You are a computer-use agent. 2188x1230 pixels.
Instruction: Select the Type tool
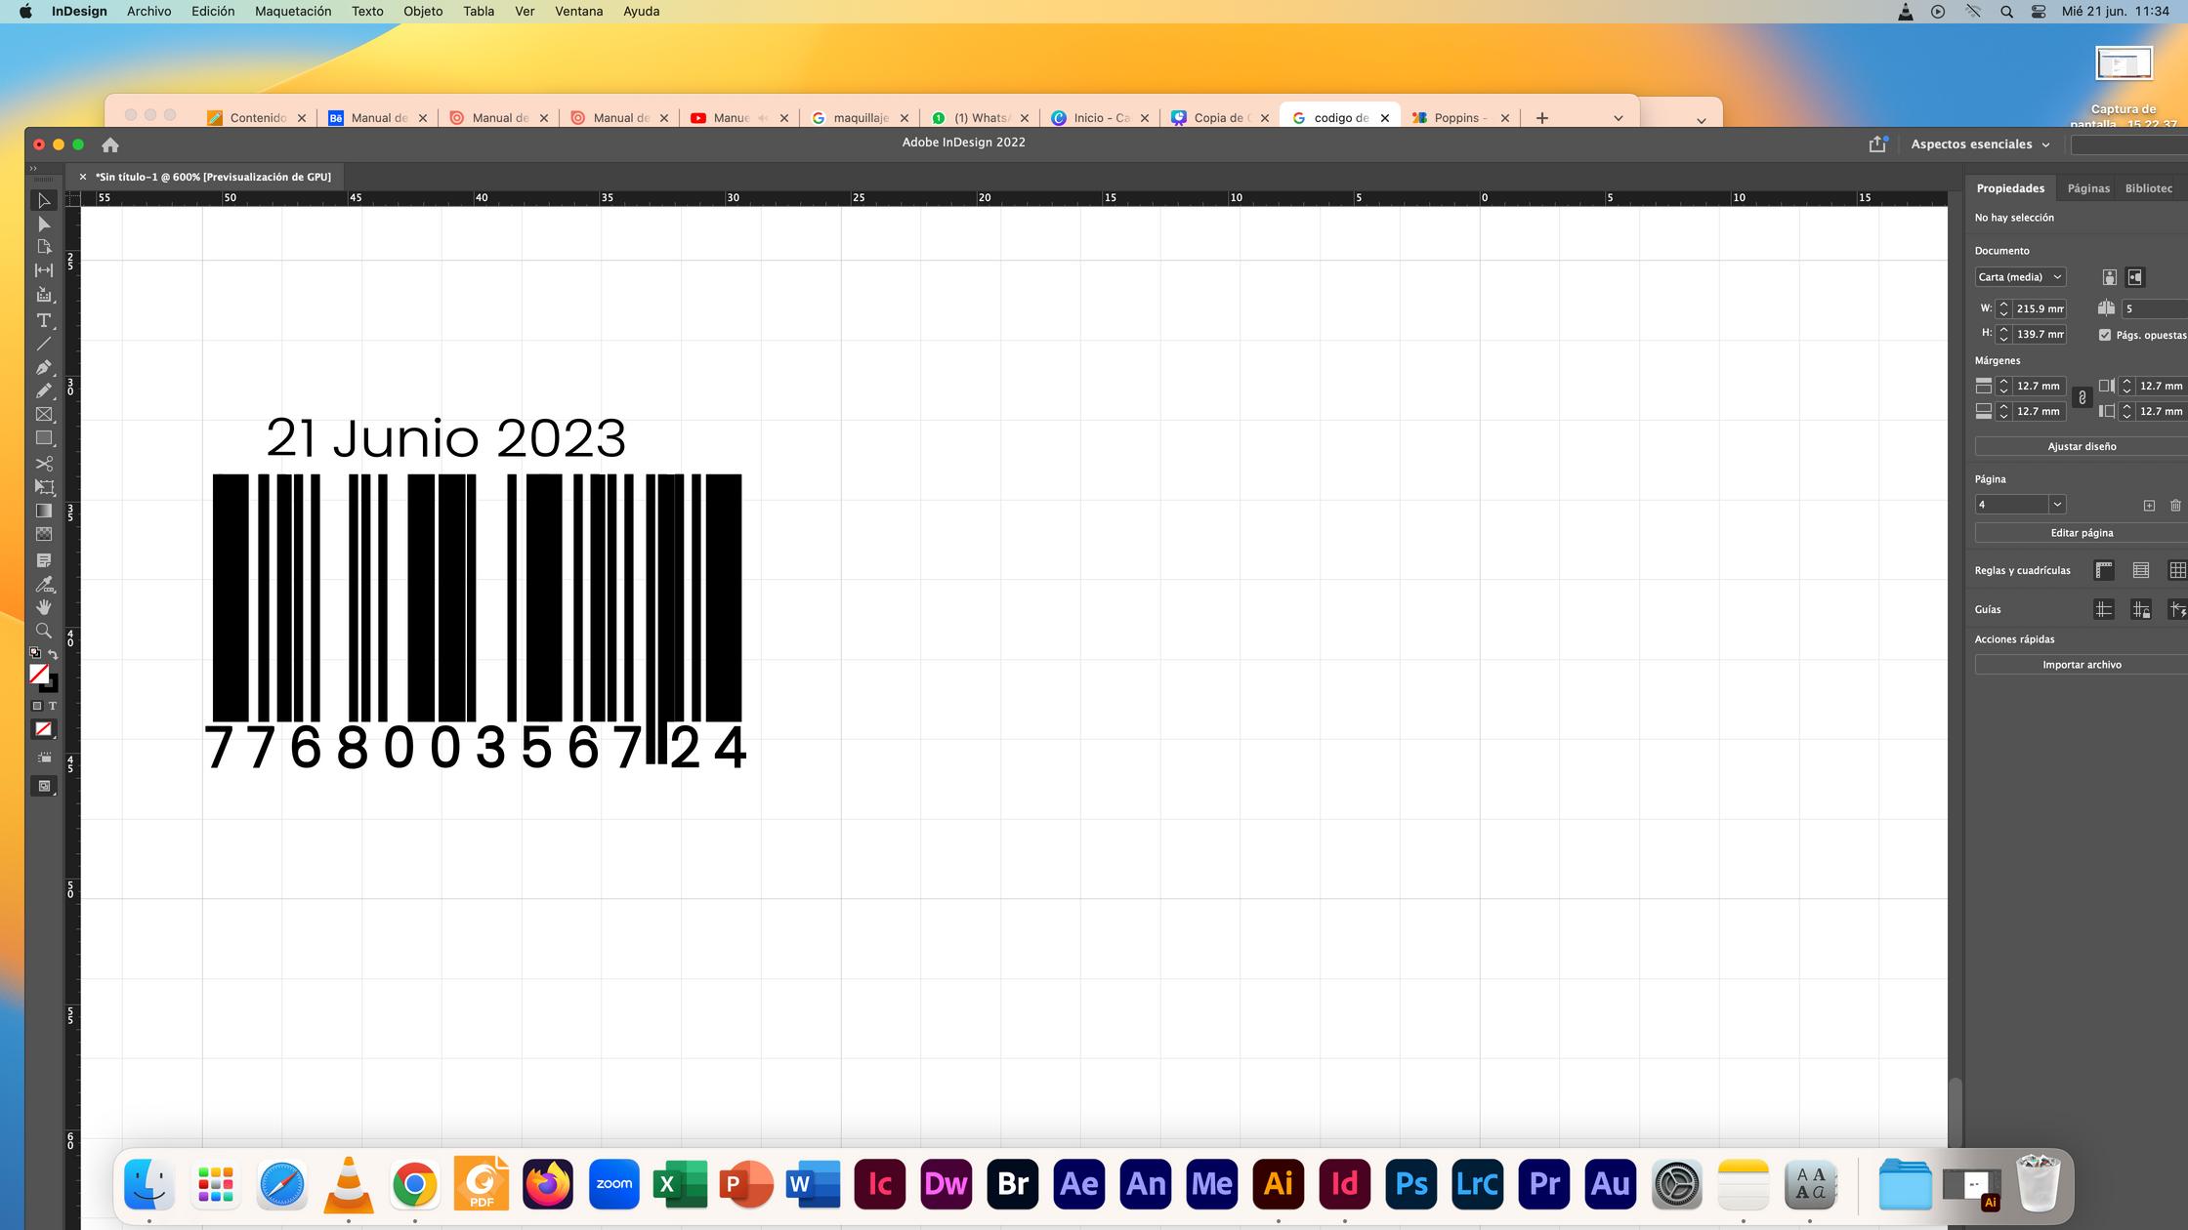coord(44,320)
